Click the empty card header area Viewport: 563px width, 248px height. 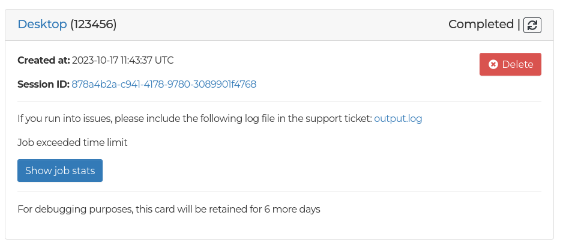282,24
